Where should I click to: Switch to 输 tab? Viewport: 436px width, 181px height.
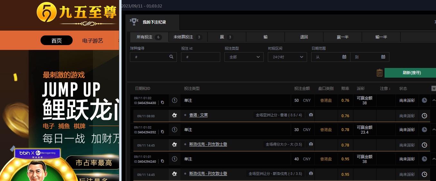(266, 37)
